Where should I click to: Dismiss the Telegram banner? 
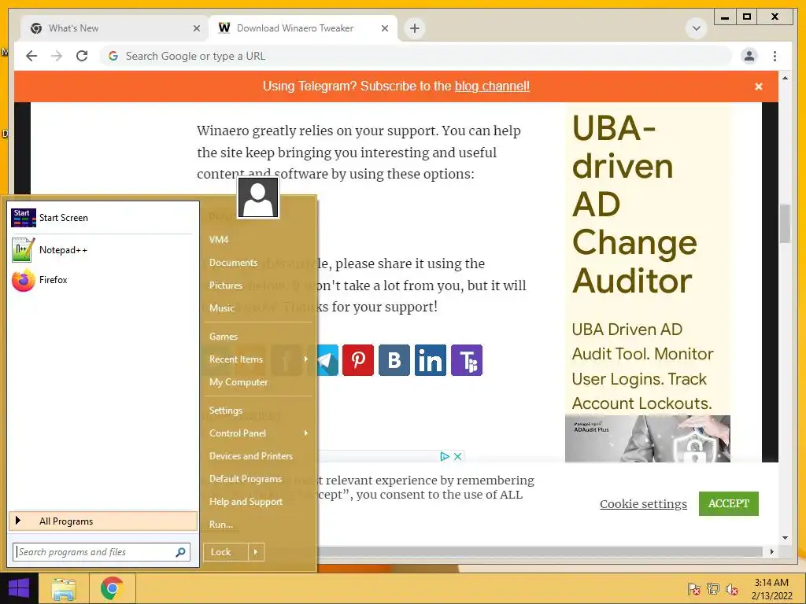tap(758, 87)
